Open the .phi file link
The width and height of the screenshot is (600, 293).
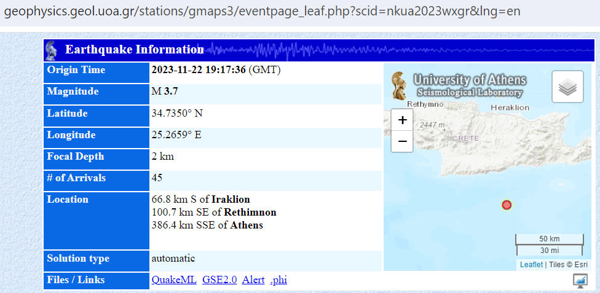278,280
